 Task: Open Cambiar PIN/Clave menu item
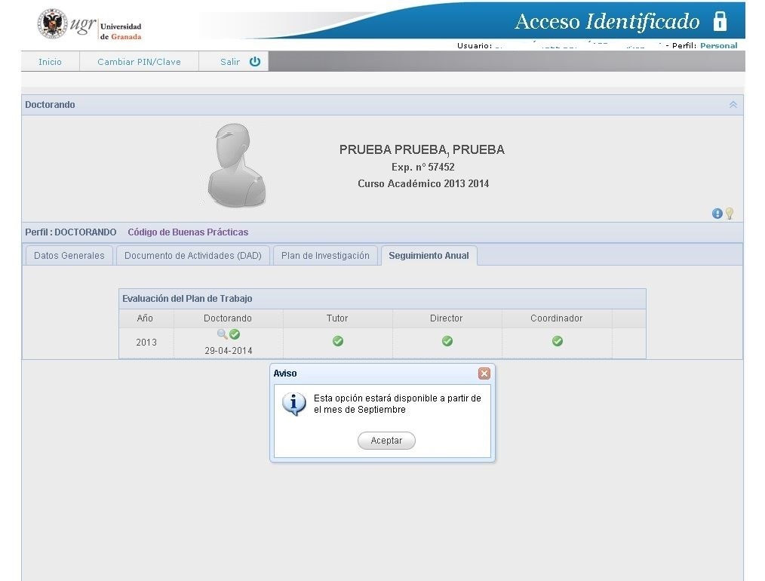(x=139, y=62)
